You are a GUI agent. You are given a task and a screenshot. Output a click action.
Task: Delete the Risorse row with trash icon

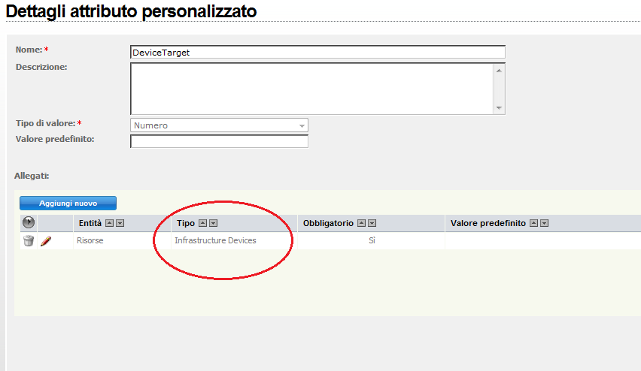28,241
